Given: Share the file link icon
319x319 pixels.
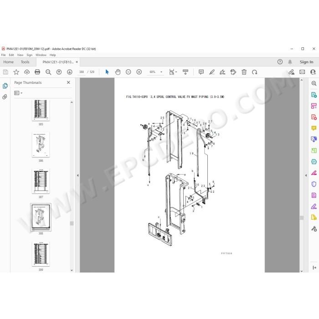Looking at the screenshot, I should tap(292, 72).
